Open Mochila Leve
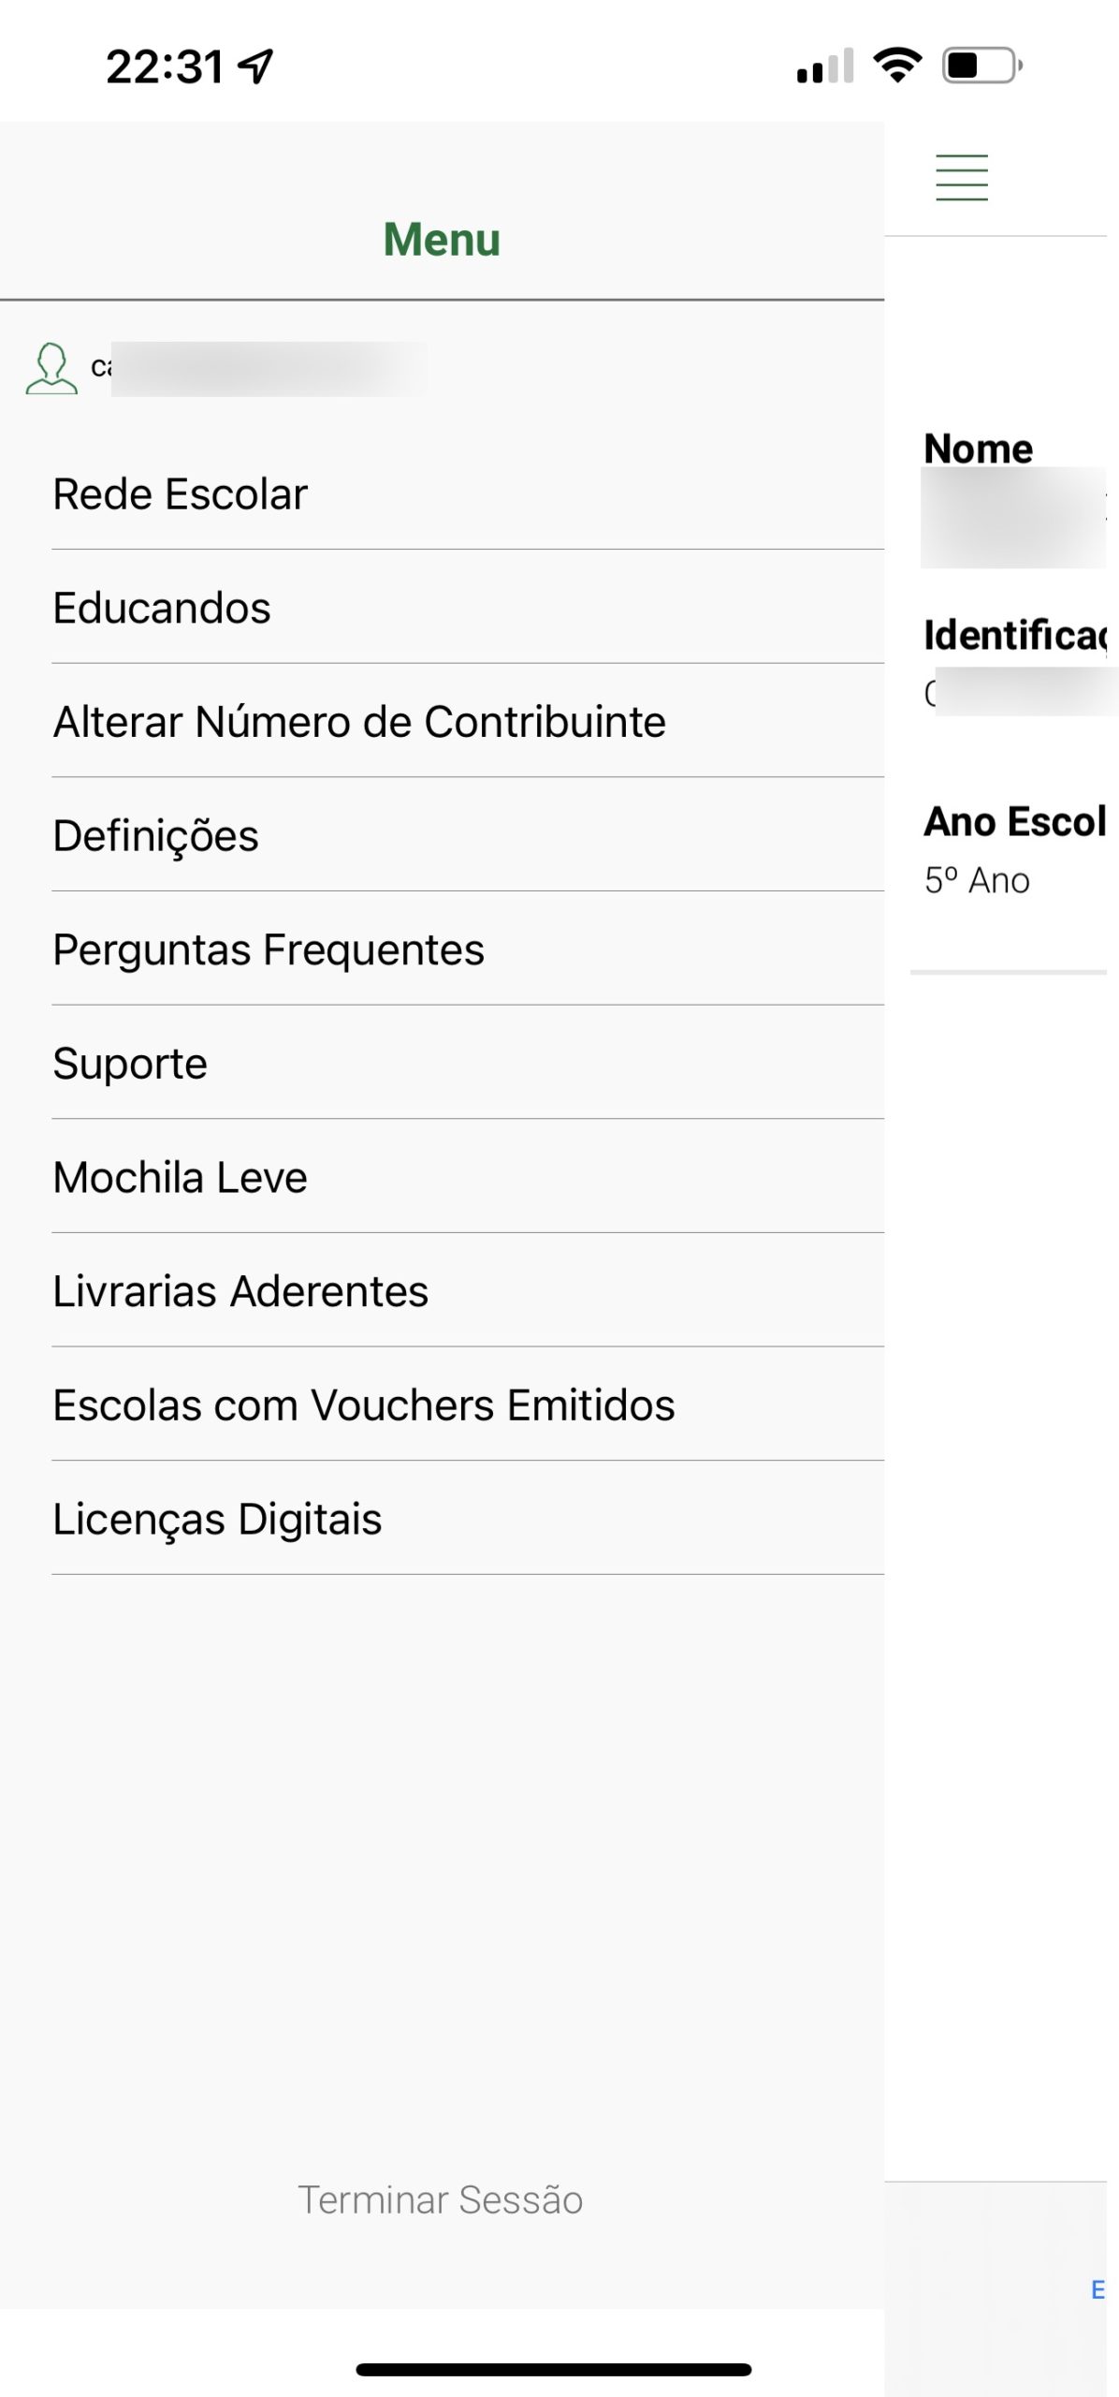The image size is (1119, 2397). pyautogui.click(x=180, y=1178)
